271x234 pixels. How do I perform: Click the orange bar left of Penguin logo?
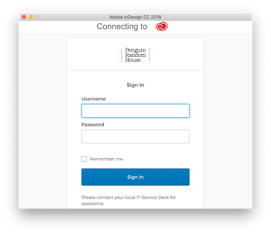(x=122, y=55)
